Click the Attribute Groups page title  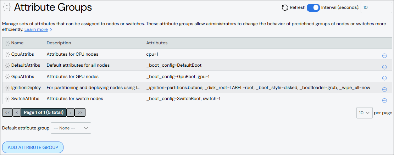pyautogui.click(x=53, y=7)
